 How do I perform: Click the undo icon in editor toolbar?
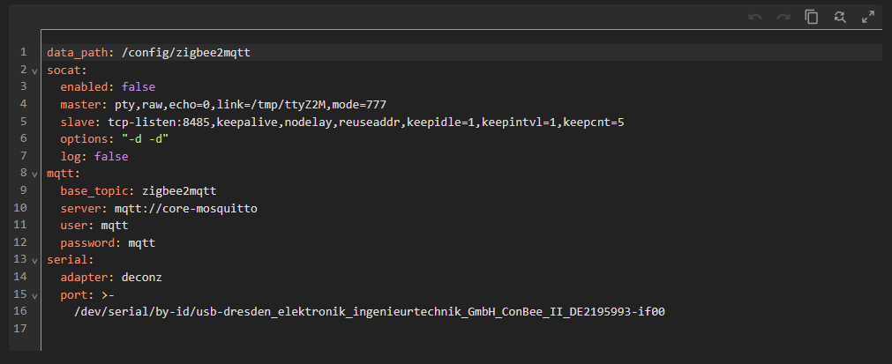(754, 17)
